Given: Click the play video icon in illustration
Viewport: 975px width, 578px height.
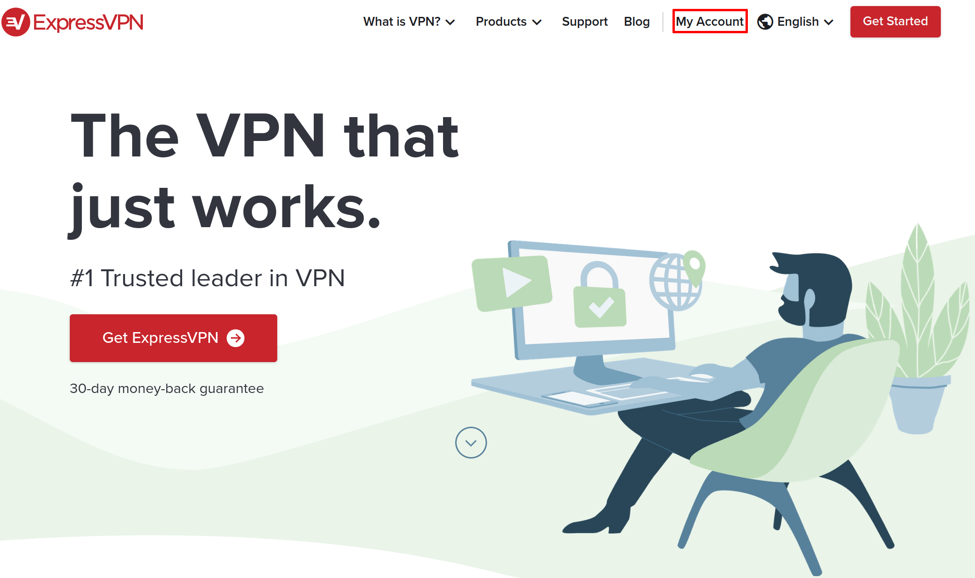Looking at the screenshot, I should click(512, 283).
